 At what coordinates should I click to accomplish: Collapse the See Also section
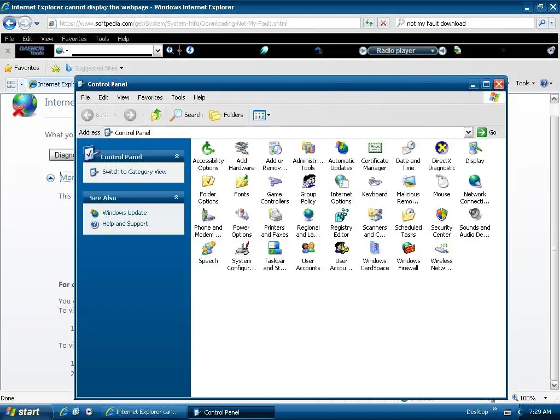coord(177,197)
